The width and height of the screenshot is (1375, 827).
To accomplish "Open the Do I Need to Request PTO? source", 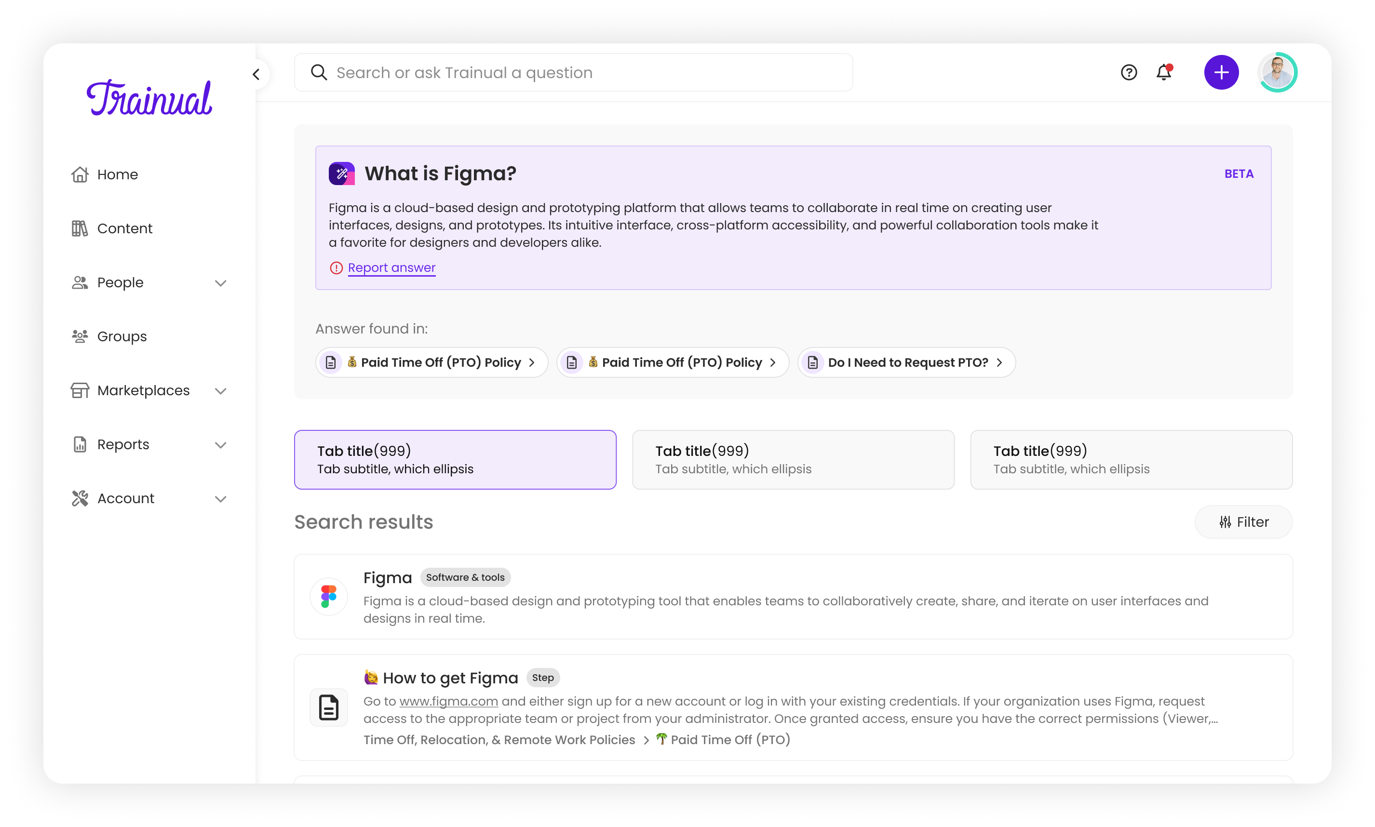I will [x=906, y=363].
